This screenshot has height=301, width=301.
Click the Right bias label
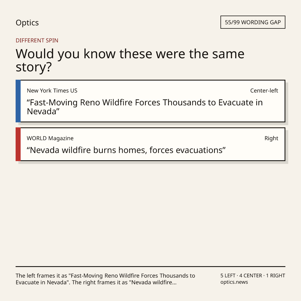tap(271, 138)
